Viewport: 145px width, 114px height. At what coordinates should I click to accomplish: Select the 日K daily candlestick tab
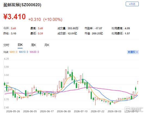point(20,45)
